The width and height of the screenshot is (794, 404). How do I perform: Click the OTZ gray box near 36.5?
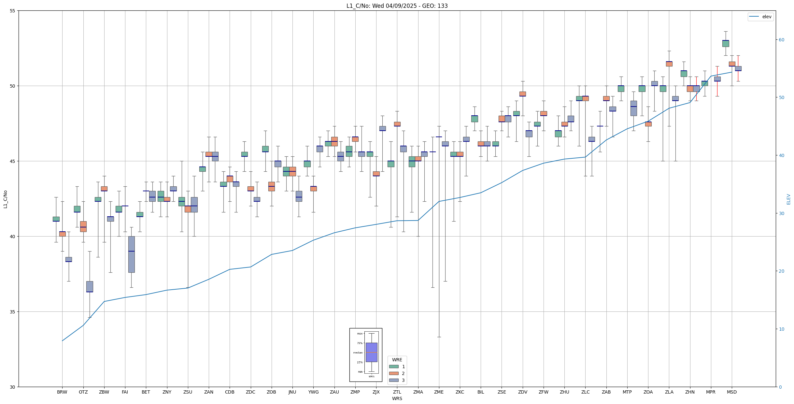90,286
